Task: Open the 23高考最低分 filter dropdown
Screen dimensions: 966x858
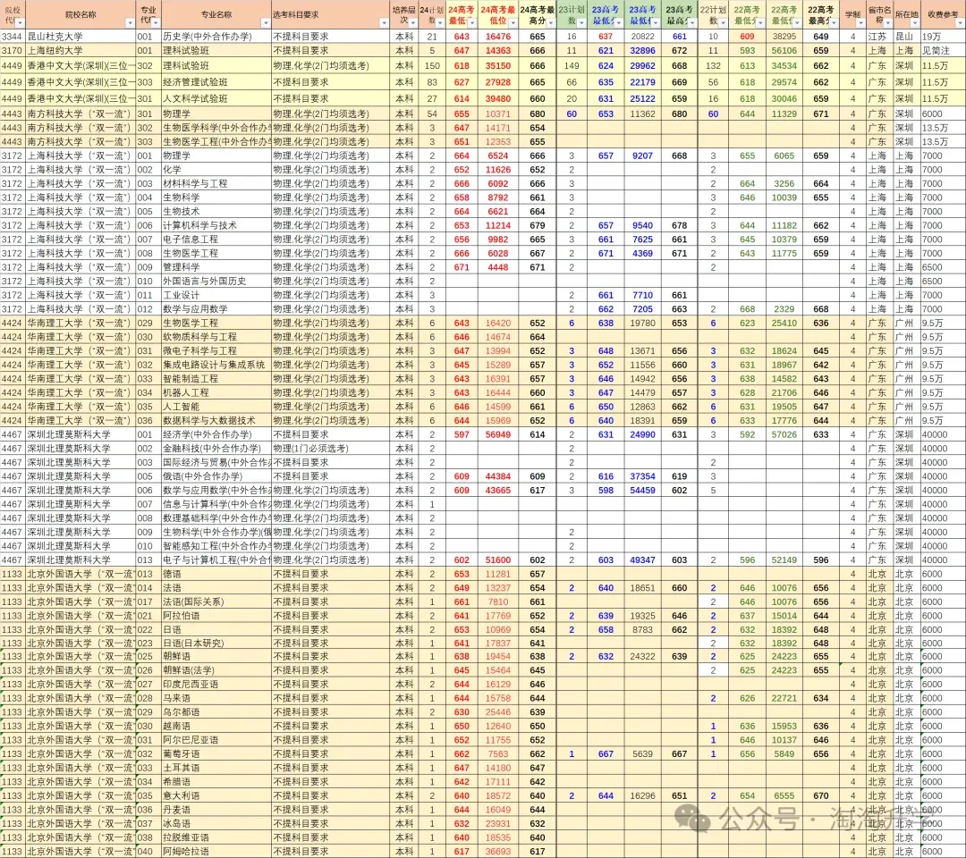Action: (x=618, y=22)
